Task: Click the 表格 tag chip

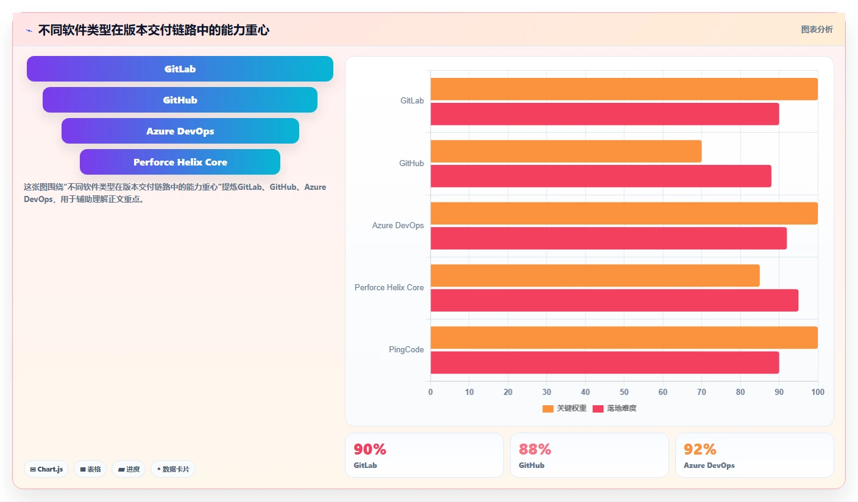Action: (91, 469)
